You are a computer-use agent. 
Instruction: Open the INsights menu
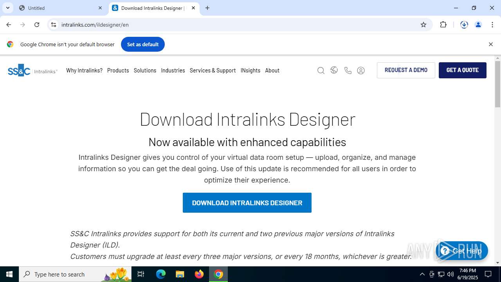point(250,70)
